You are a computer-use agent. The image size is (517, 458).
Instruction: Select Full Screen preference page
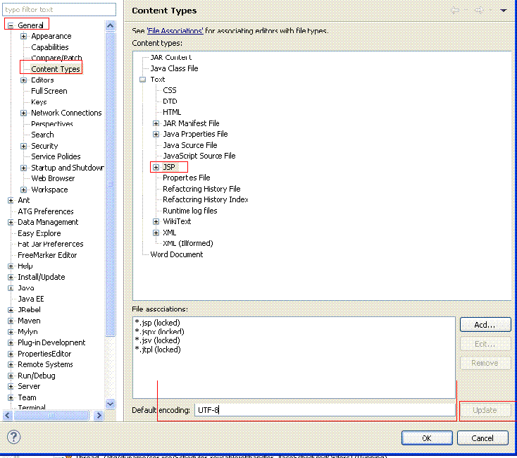click(x=49, y=91)
